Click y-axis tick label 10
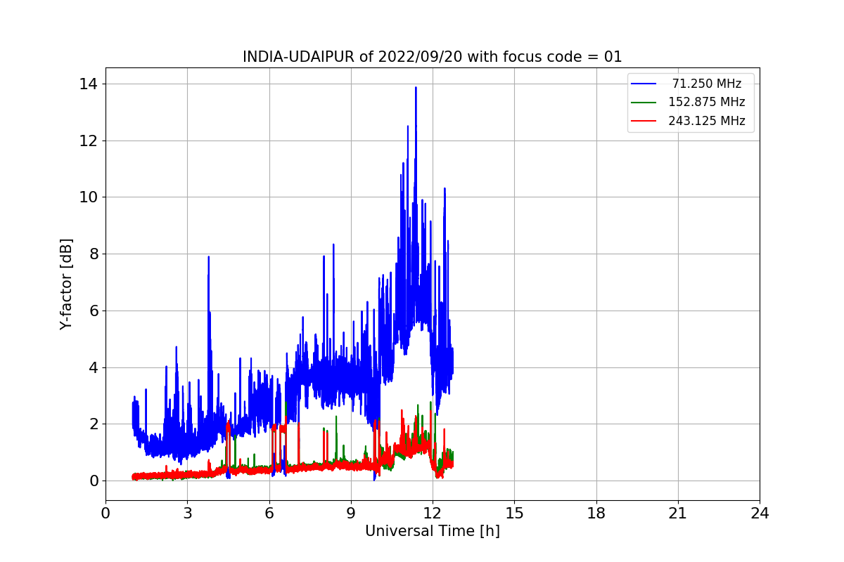Screen dimensions: 844x562 pos(89,197)
